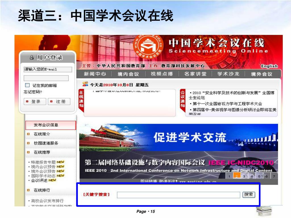291x218 pixels.
Task: Open the 学术沙龙 menu item
Action: 228,74
